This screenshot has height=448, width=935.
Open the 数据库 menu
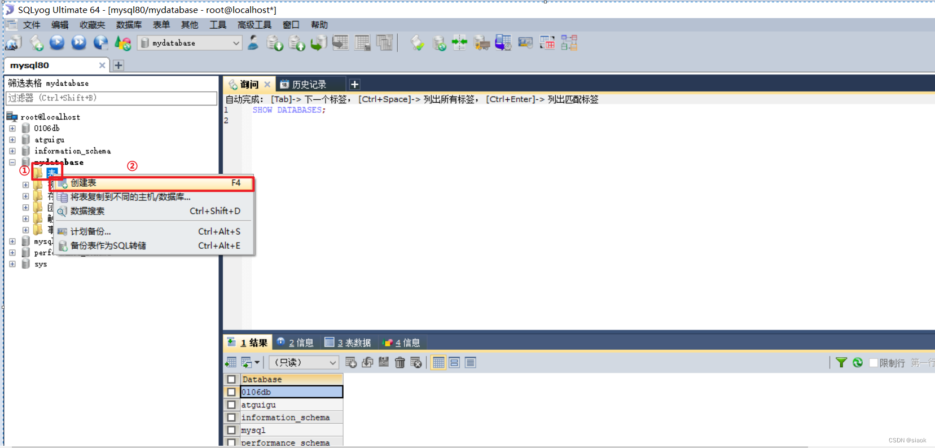pos(129,25)
